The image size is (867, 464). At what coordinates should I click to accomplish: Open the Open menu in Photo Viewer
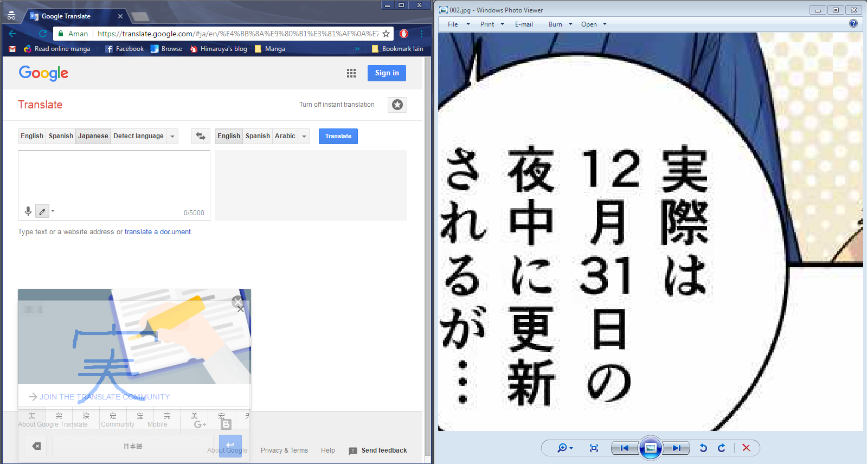point(594,24)
